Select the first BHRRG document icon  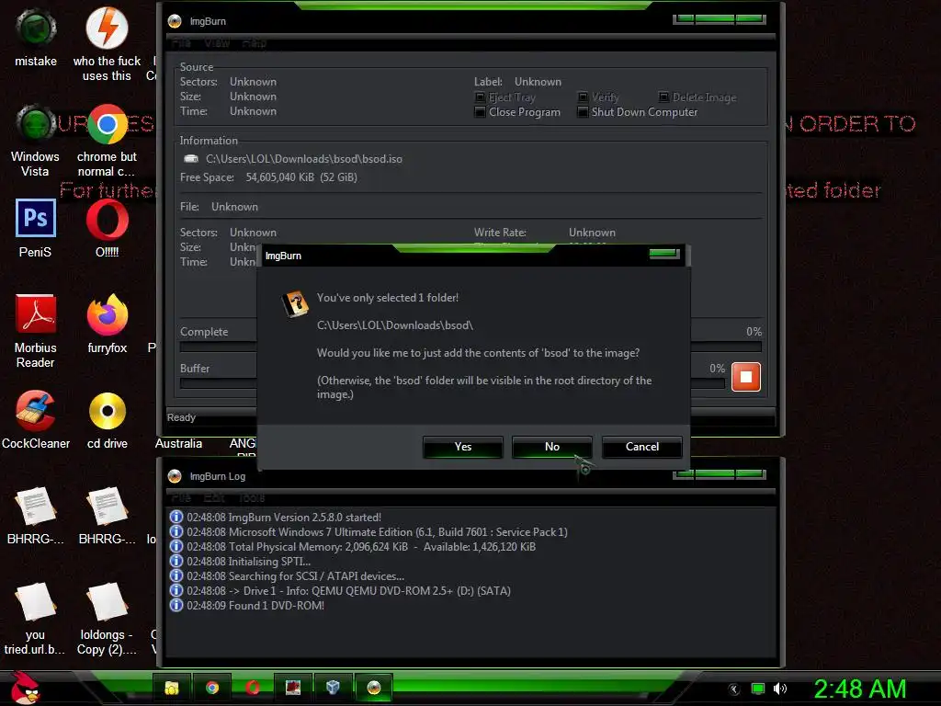coord(36,515)
